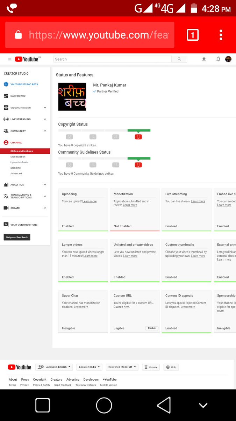
Task: Open the Branding submenu item
Action: 15,168
